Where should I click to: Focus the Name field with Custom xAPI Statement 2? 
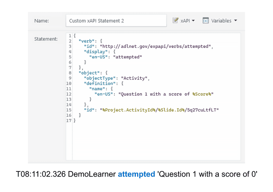116,20
